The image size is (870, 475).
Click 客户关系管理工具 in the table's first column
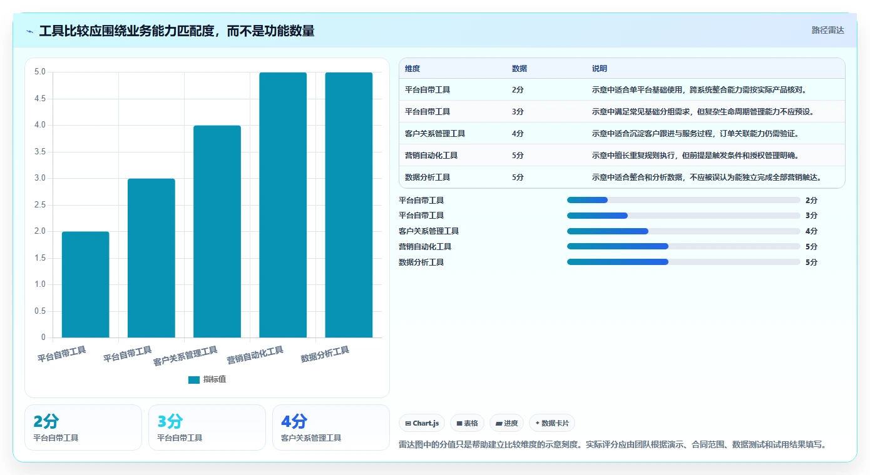tap(435, 134)
